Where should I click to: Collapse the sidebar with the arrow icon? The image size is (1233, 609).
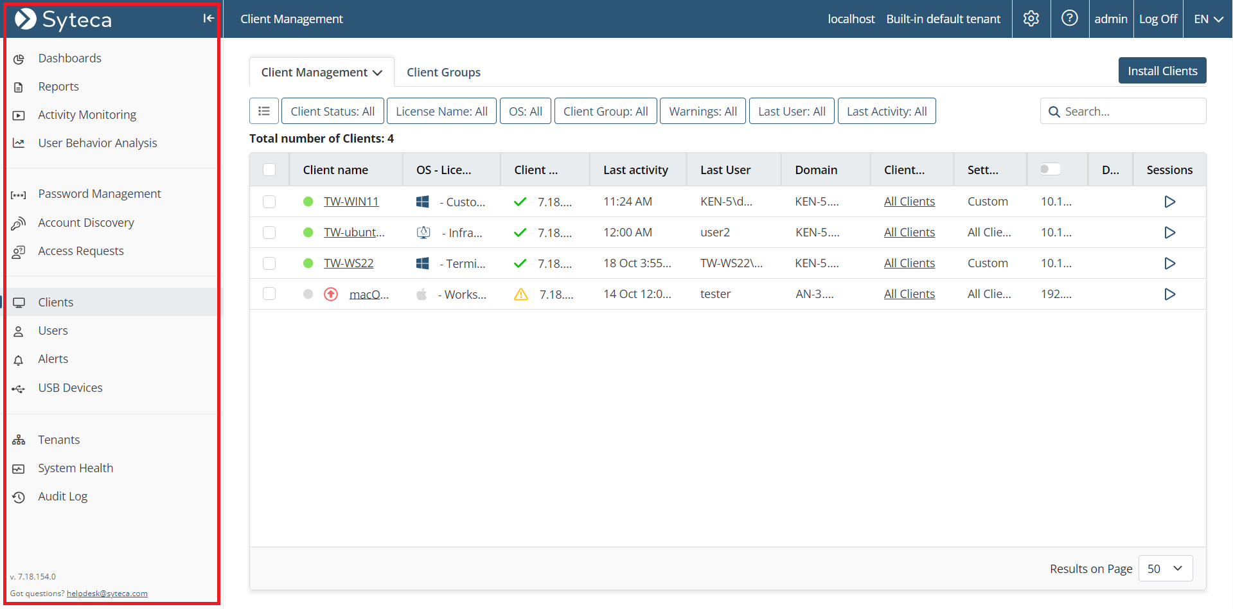208,19
